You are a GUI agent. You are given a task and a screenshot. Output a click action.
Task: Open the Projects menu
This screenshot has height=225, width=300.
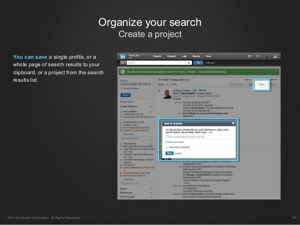click(x=157, y=56)
